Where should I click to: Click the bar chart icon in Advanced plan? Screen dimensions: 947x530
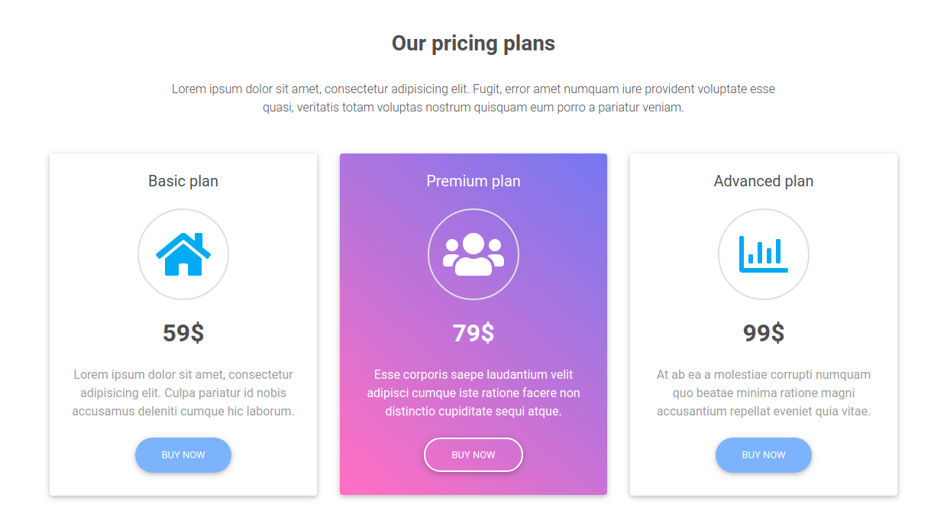click(764, 254)
